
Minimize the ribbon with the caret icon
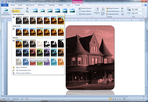click(143, 5)
